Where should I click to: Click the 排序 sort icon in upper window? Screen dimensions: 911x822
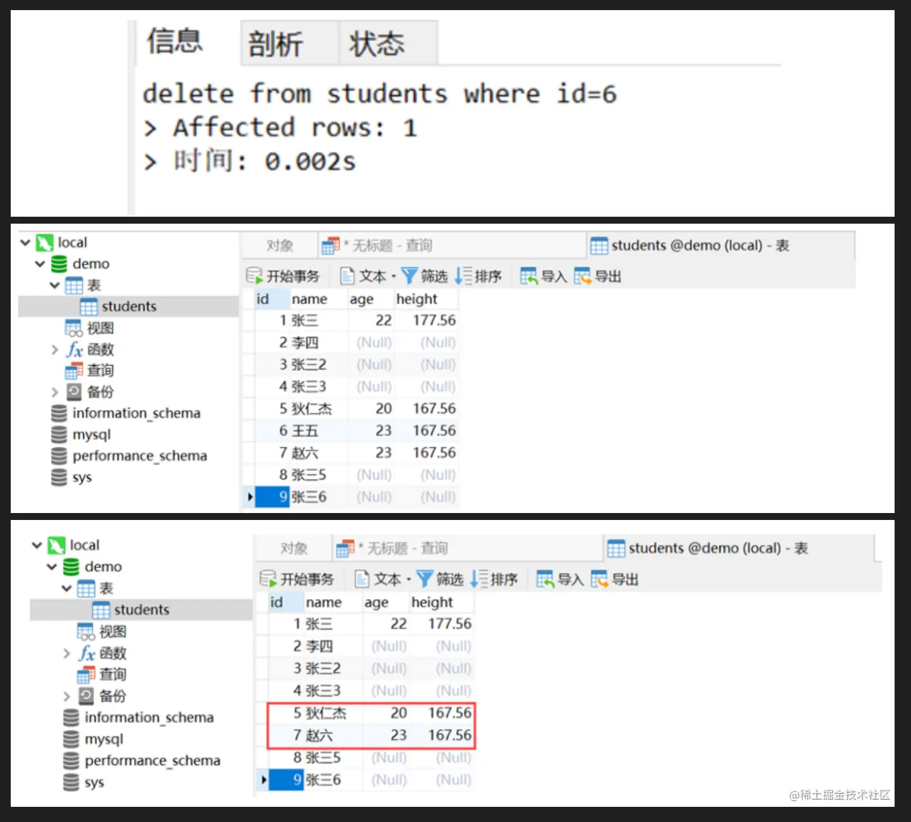[x=463, y=276]
